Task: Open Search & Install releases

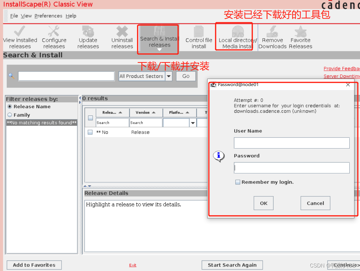Action: coord(158,37)
